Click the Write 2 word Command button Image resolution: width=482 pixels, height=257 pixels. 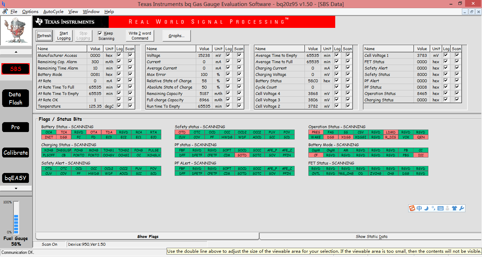point(140,36)
